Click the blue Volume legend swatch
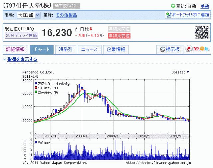 (x=36, y=142)
